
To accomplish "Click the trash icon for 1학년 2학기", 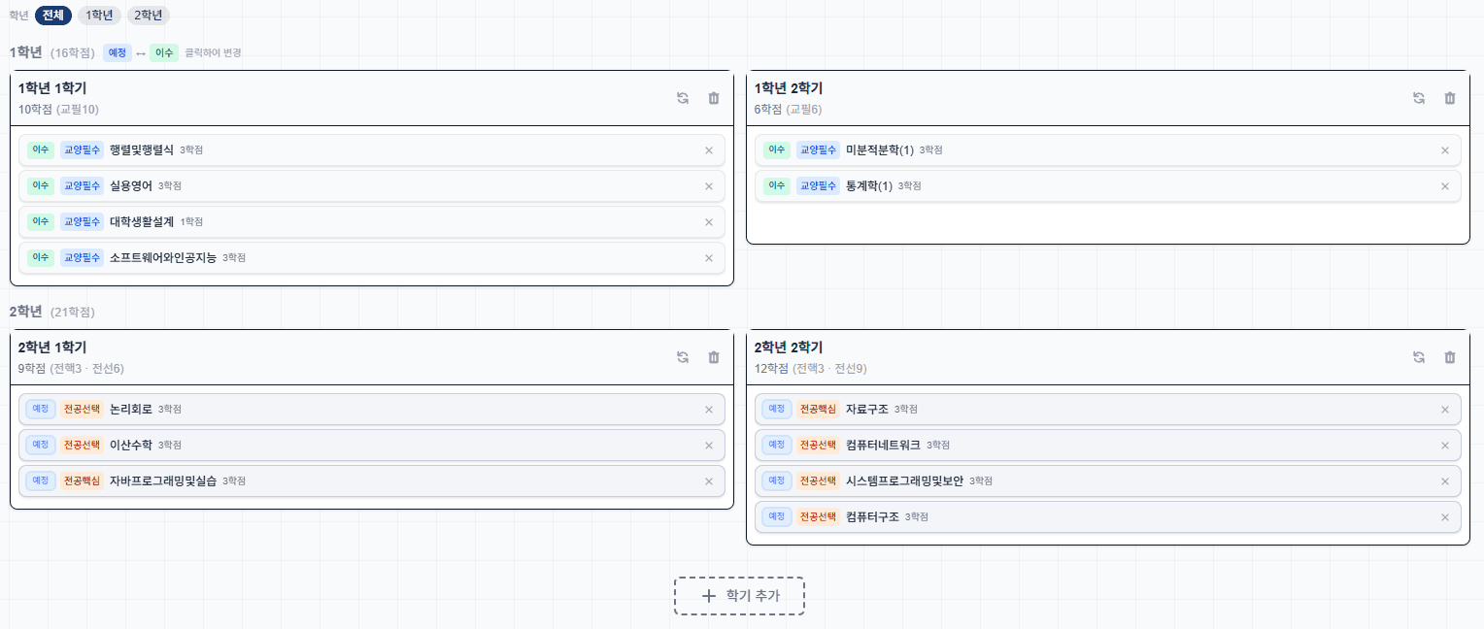I will coord(1450,98).
